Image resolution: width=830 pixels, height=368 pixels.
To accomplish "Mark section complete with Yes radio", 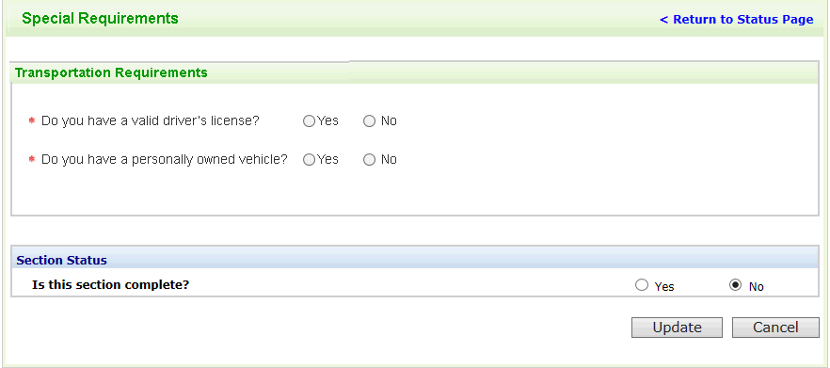I will click(x=642, y=285).
